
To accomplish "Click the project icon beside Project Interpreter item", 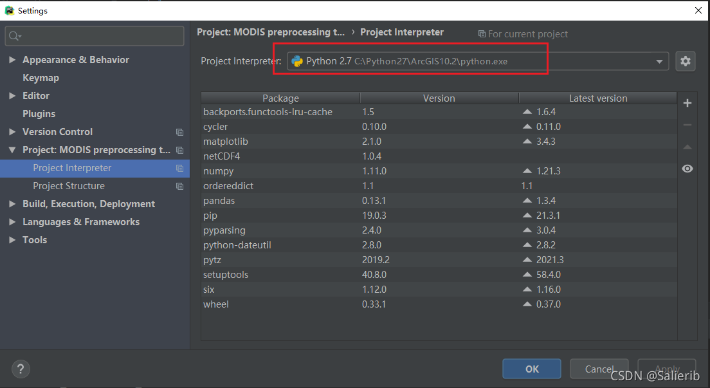I will point(180,168).
